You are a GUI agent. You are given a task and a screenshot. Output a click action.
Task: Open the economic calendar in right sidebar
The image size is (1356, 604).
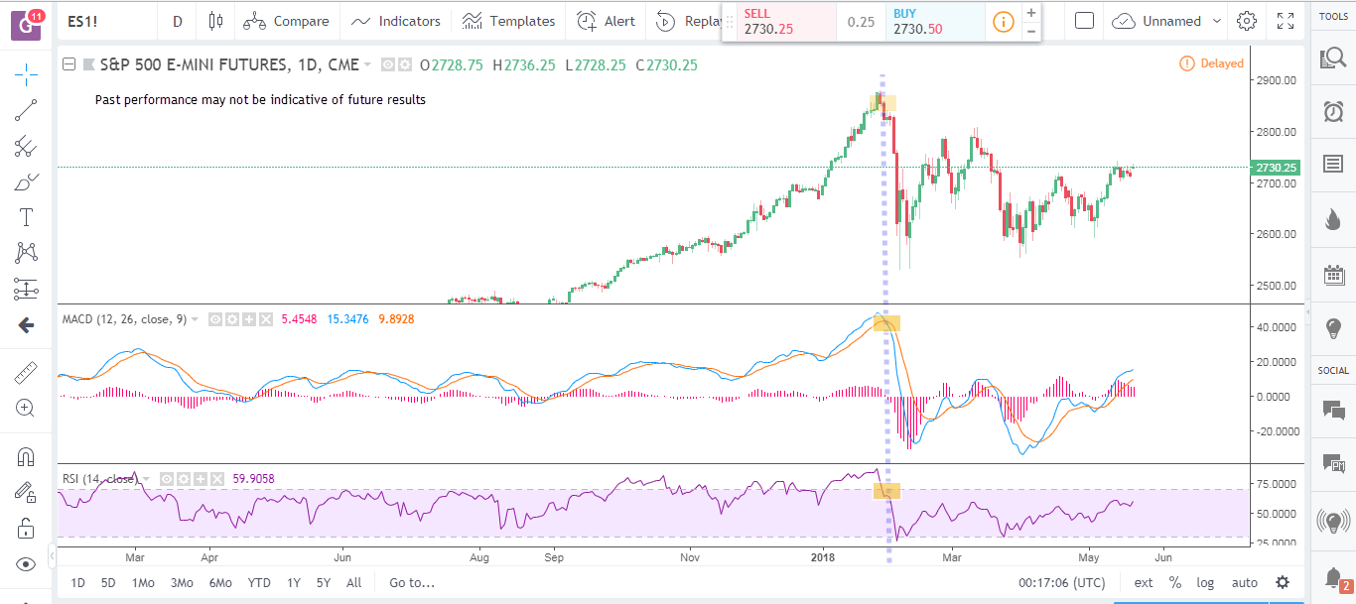1333,275
